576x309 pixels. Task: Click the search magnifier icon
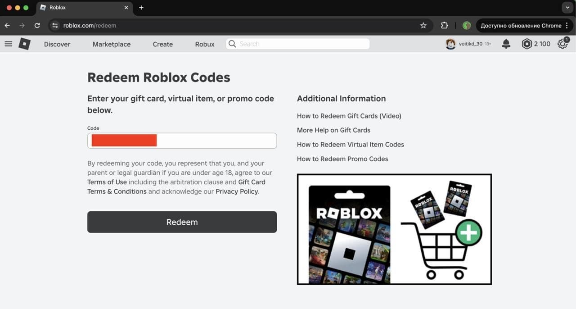(232, 44)
